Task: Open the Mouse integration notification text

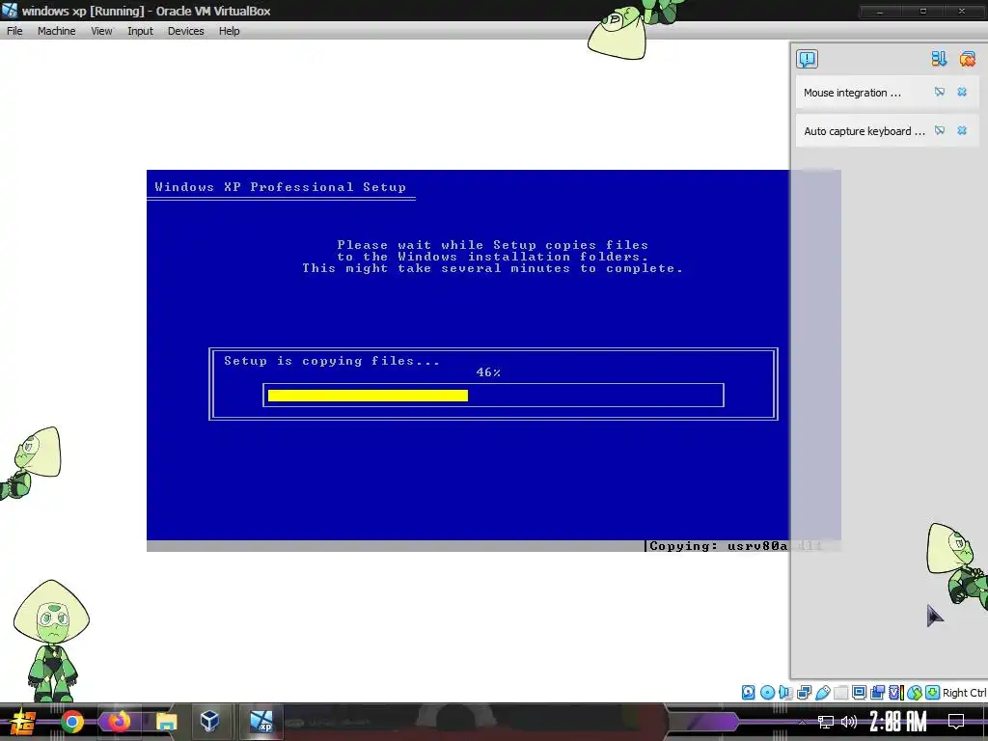Action: pos(852,93)
